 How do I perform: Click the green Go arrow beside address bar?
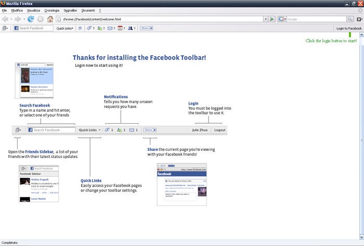272,19
